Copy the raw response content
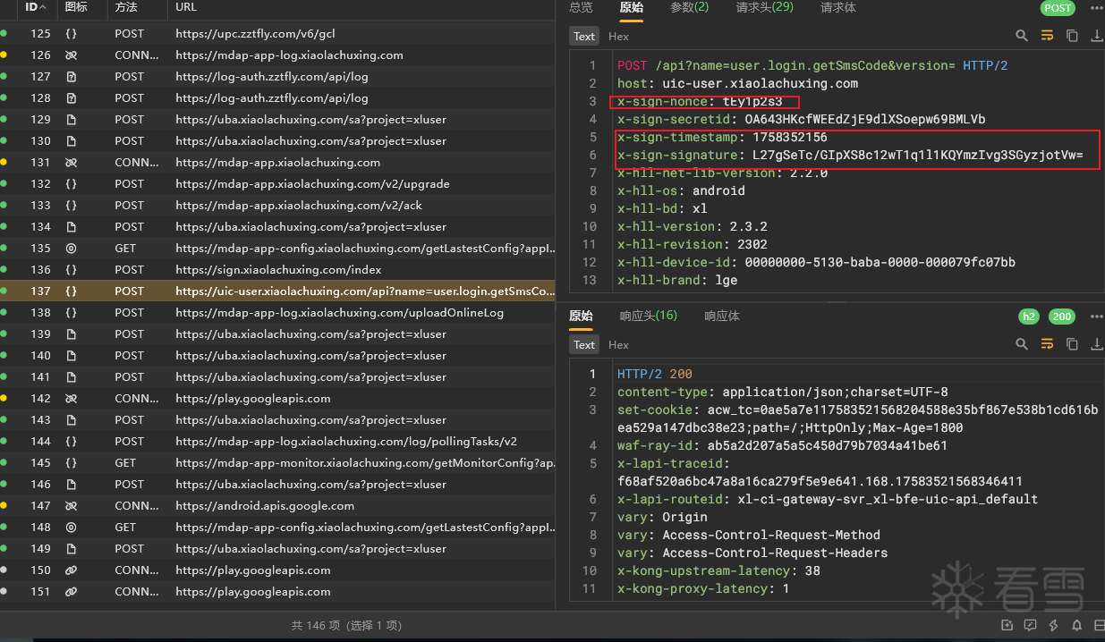This screenshot has width=1105, height=642. tap(1072, 344)
